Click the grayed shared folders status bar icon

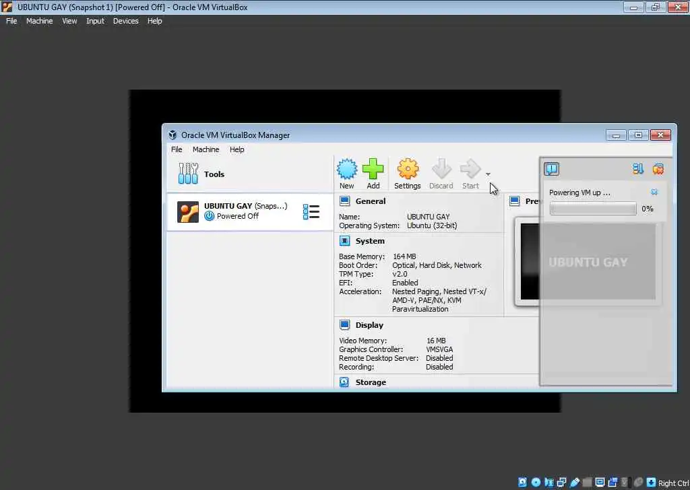tap(587, 483)
